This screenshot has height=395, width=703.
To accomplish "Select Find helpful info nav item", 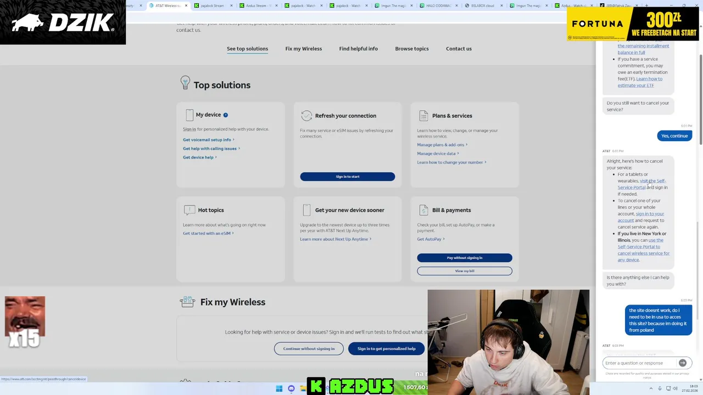I will coord(358,49).
